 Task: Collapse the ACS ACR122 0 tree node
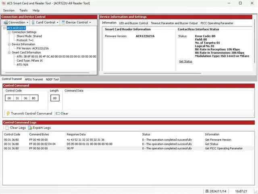(4, 28)
